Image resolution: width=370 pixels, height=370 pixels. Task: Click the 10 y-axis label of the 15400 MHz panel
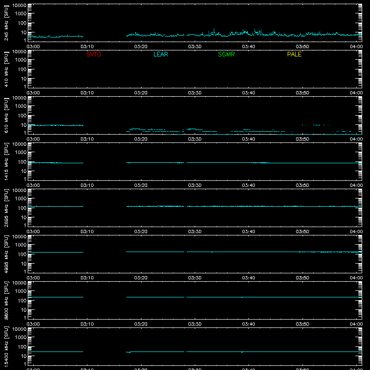point(24,356)
